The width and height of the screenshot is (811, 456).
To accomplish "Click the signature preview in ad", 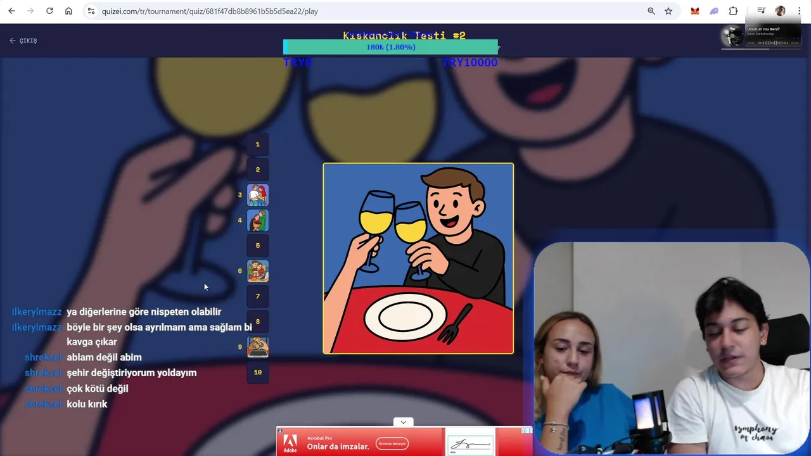I will [x=470, y=445].
